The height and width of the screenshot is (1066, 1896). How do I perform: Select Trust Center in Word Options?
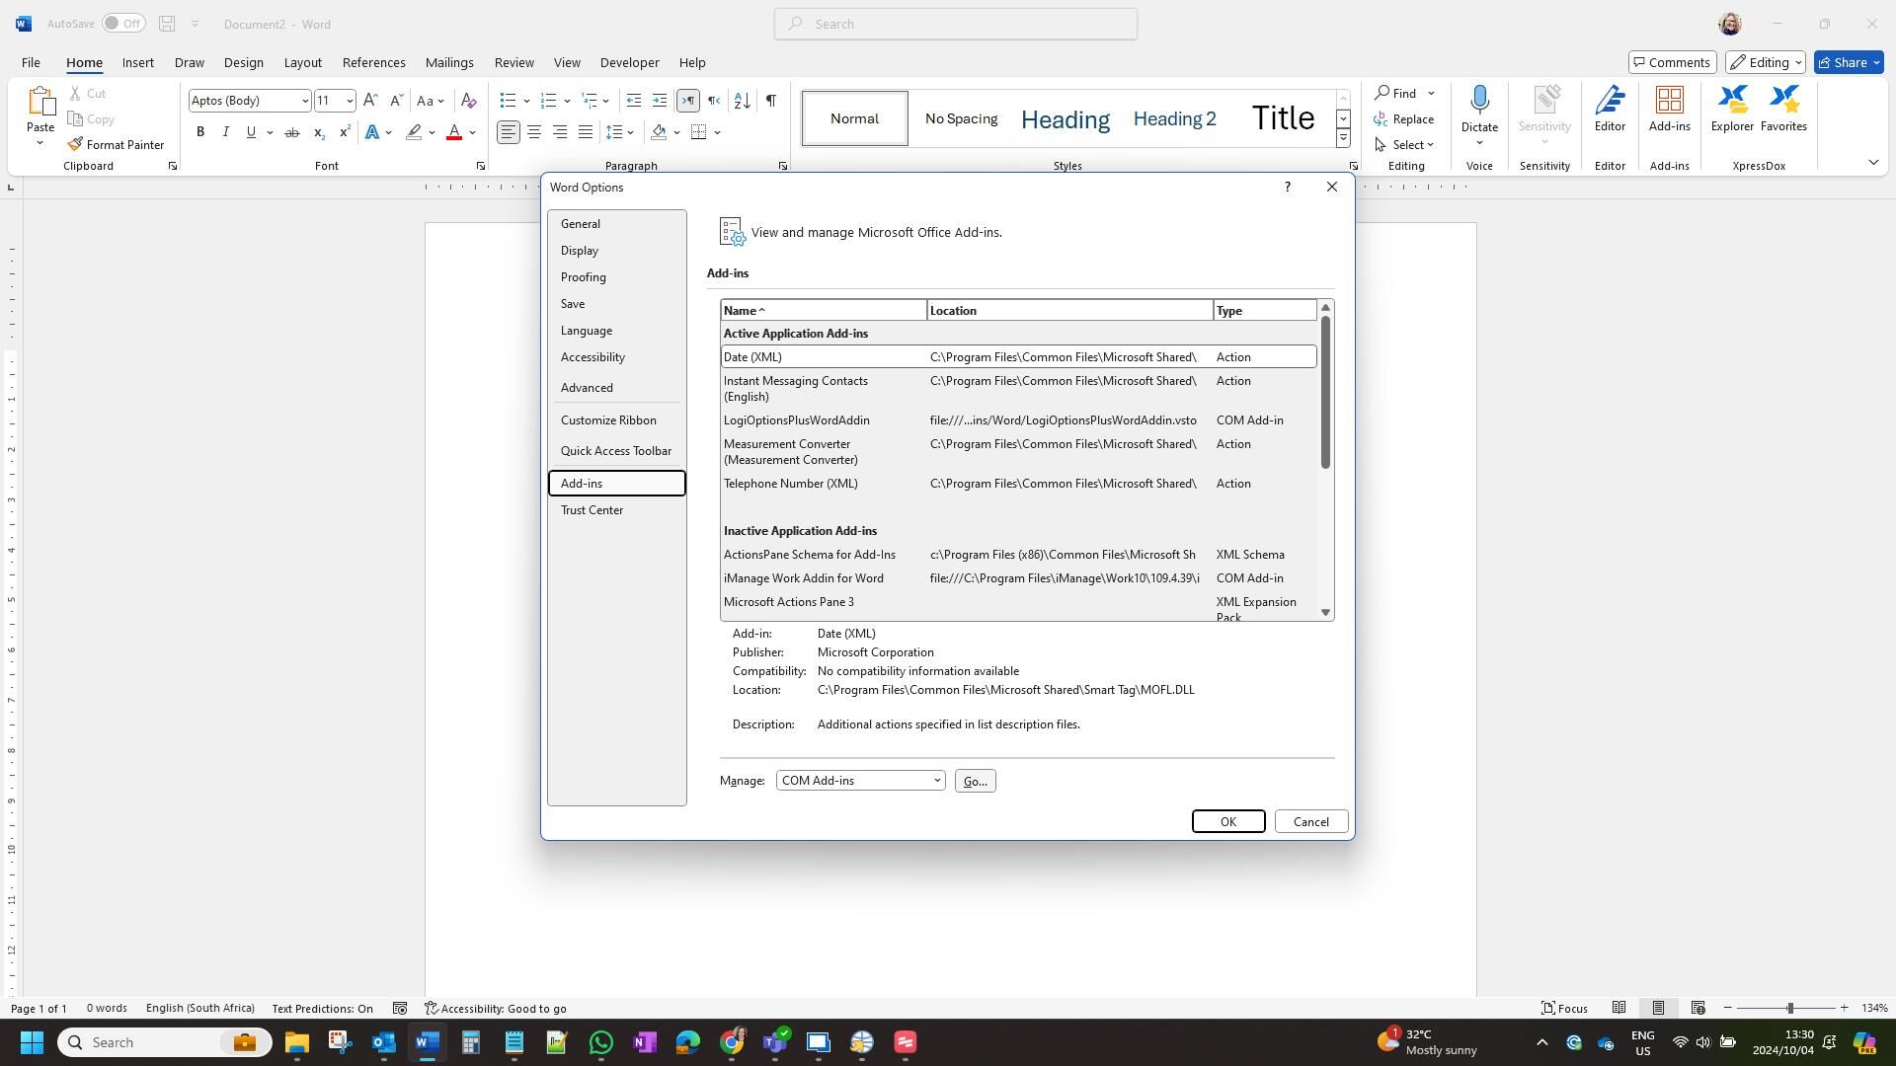592,509
